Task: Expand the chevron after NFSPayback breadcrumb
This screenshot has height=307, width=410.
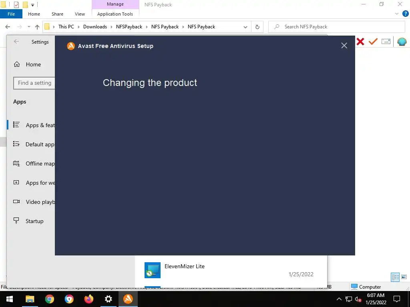Action: 147,27
